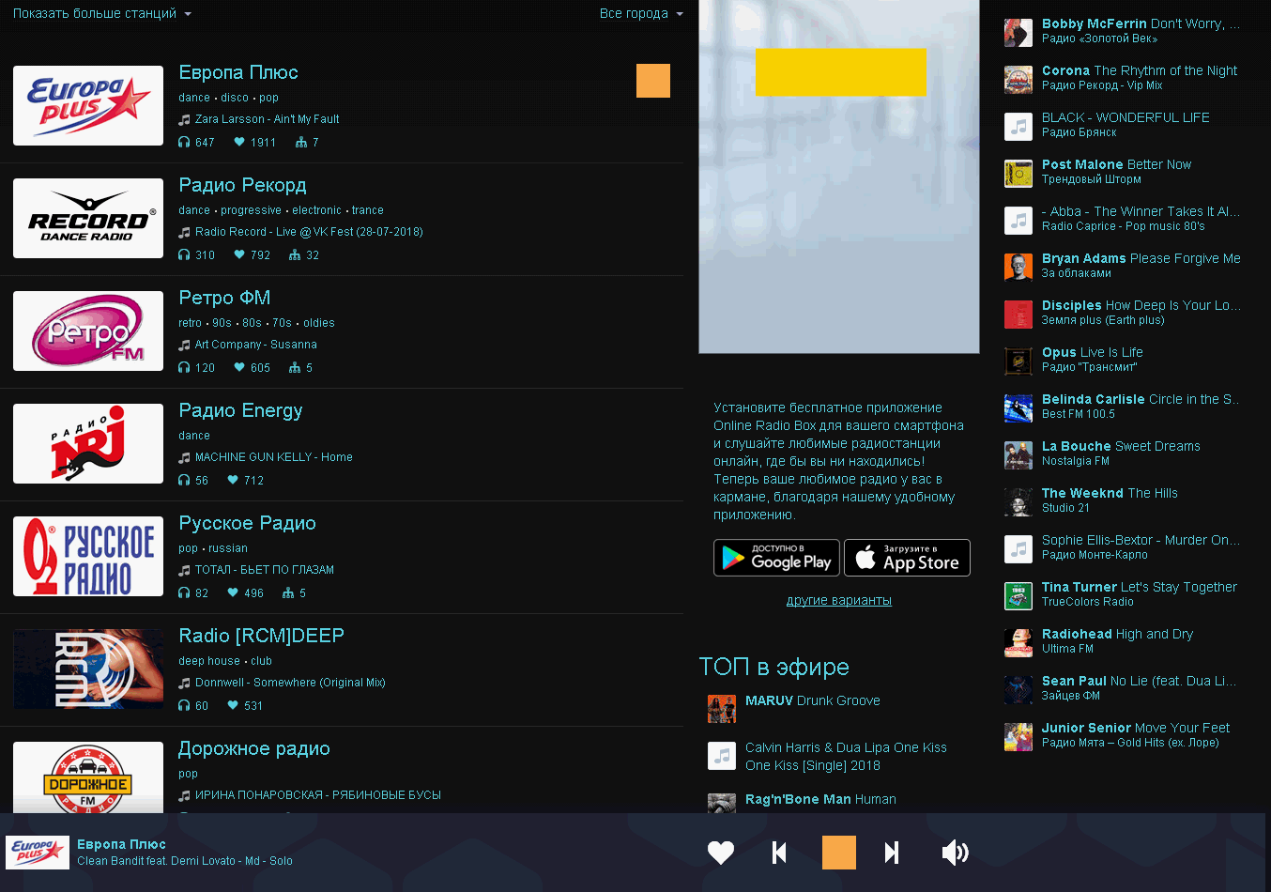The width and height of the screenshot is (1271, 892).
Task: Click the Disciples track album thumbnail
Action: [x=1018, y=315]
